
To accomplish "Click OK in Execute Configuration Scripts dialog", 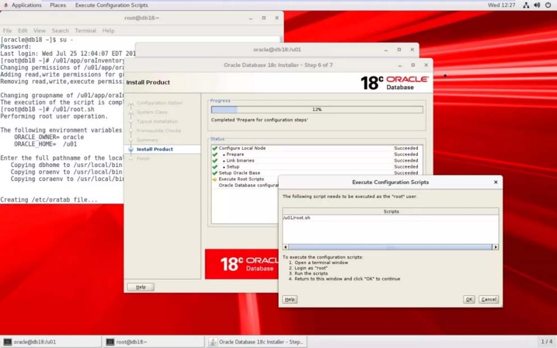I will tap(469, 299).
